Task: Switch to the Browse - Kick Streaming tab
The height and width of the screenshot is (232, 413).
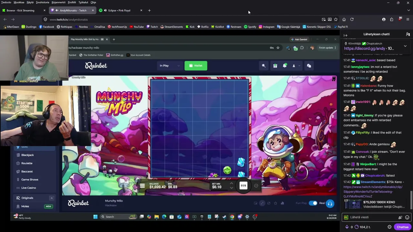Action: [24, 10]
